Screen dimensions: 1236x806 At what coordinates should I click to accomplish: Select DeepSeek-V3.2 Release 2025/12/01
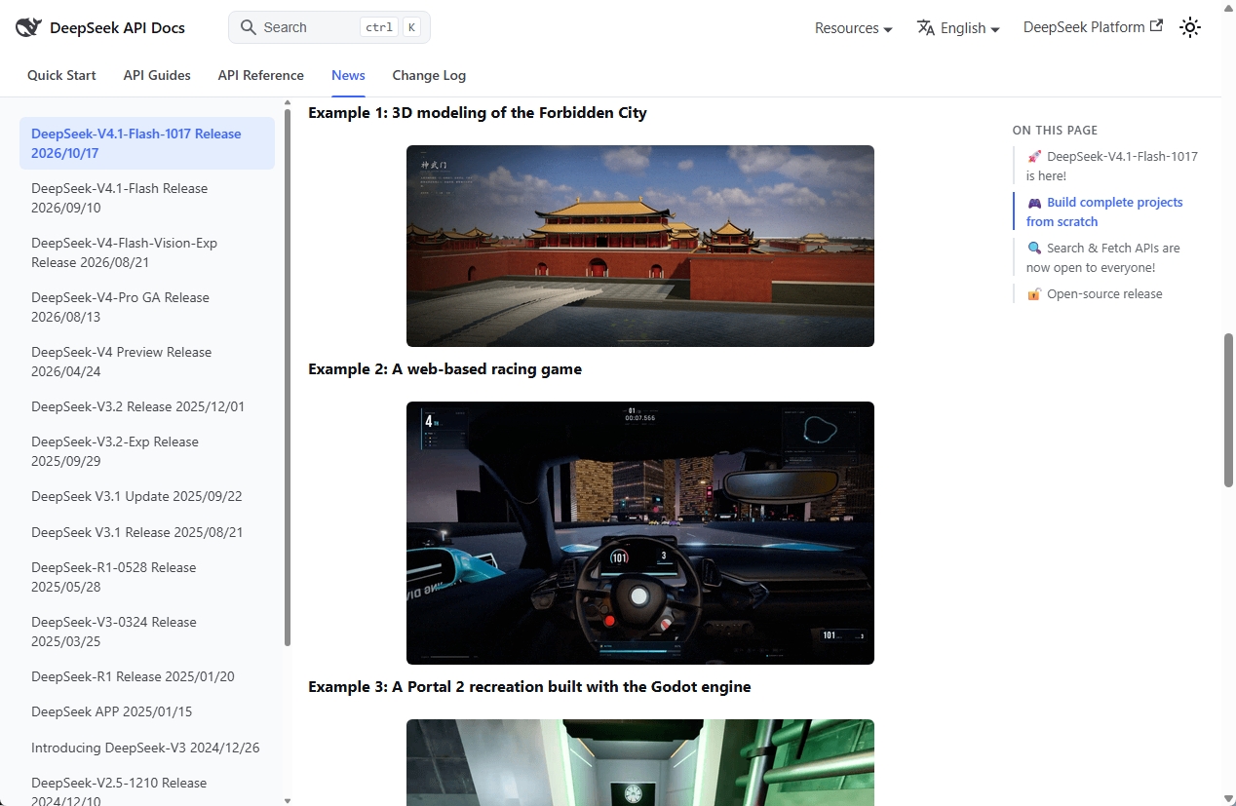(147, 406)
